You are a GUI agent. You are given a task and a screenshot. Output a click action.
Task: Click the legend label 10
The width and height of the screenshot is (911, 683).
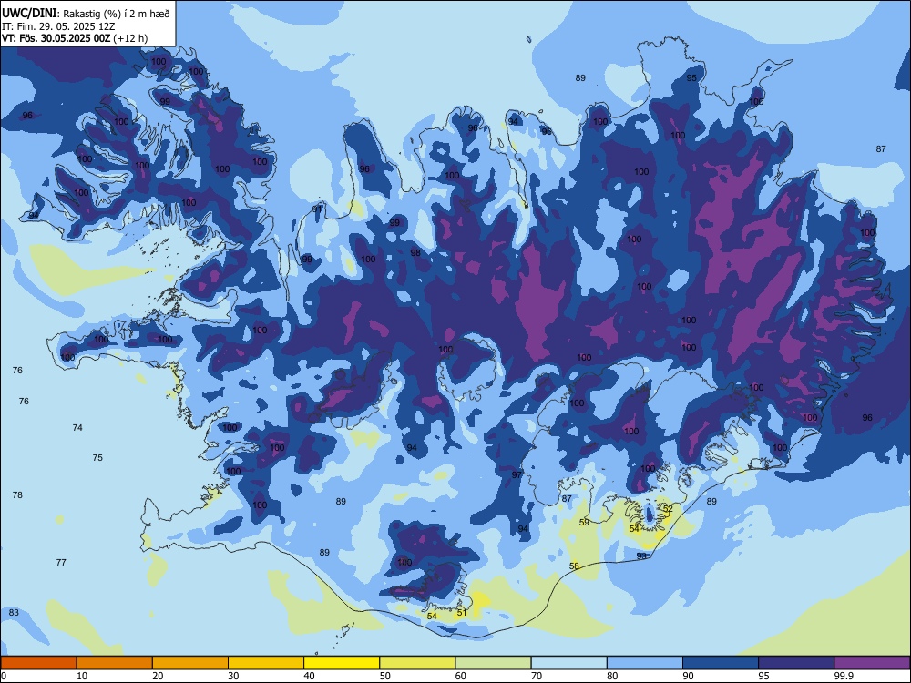click(x=82, y=676)
